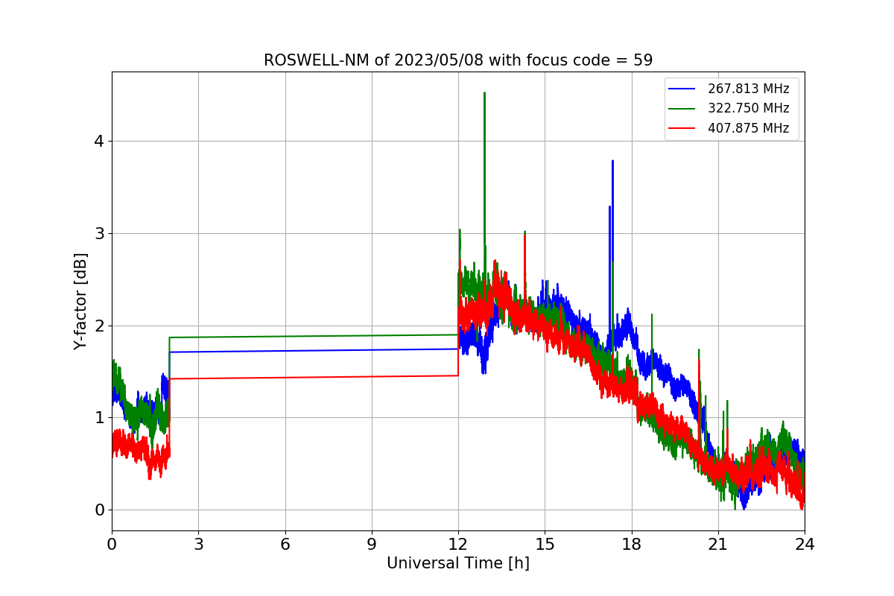This screenshot has width=894, height=596.
Task: Click x-axis tick label 21
Action: pyautogui.click(x=718, y=545)
